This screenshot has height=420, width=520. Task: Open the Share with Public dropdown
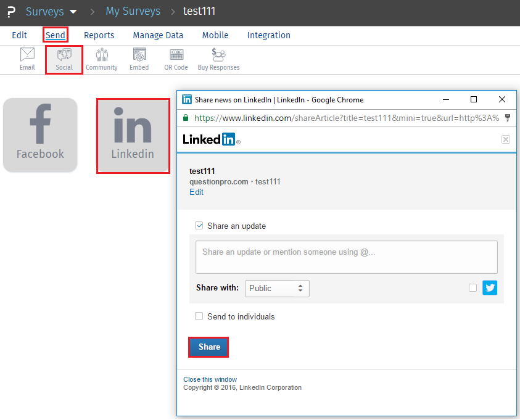pos(277,289)
